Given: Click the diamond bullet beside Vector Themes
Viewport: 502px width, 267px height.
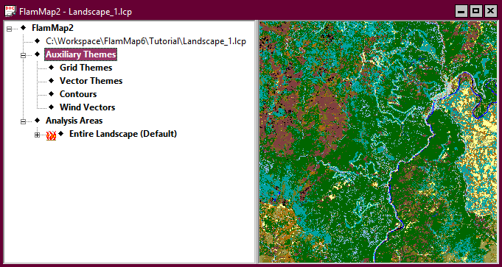Looking at the screenshot, I should pos(51,81).
